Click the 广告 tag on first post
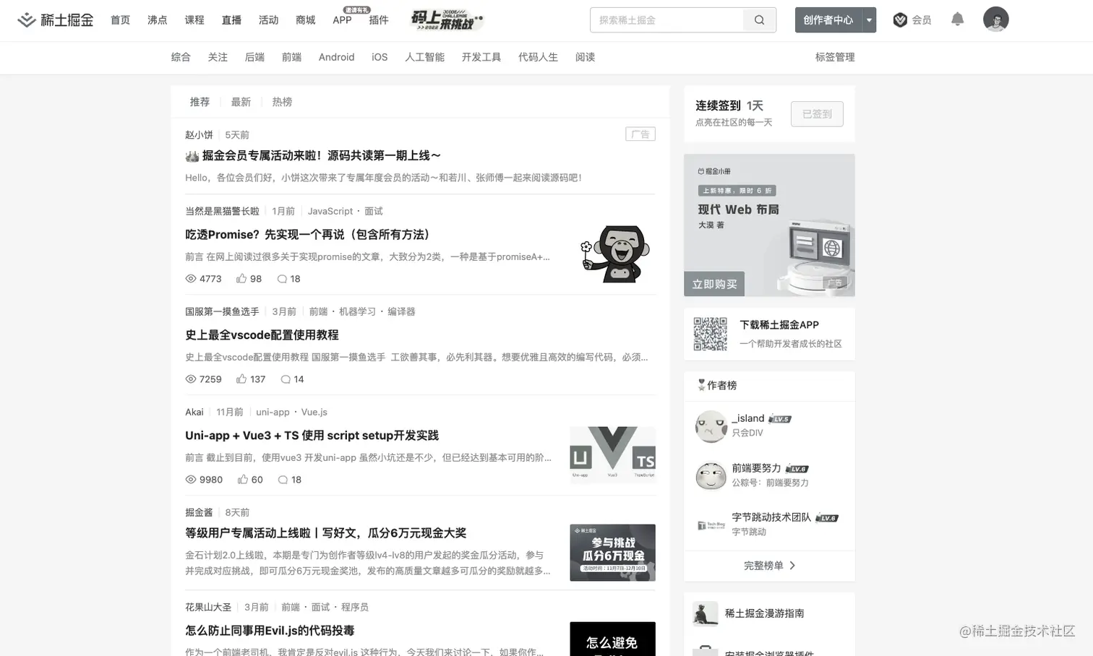The width and height of the screenshot is (1093, 656). pyautogui.click(x=640, y=134)
